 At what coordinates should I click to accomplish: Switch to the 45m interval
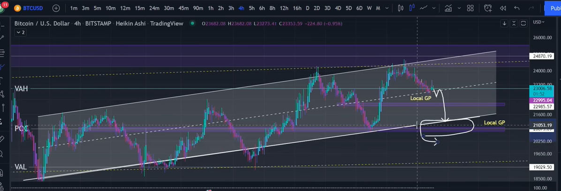click(183, 8)
